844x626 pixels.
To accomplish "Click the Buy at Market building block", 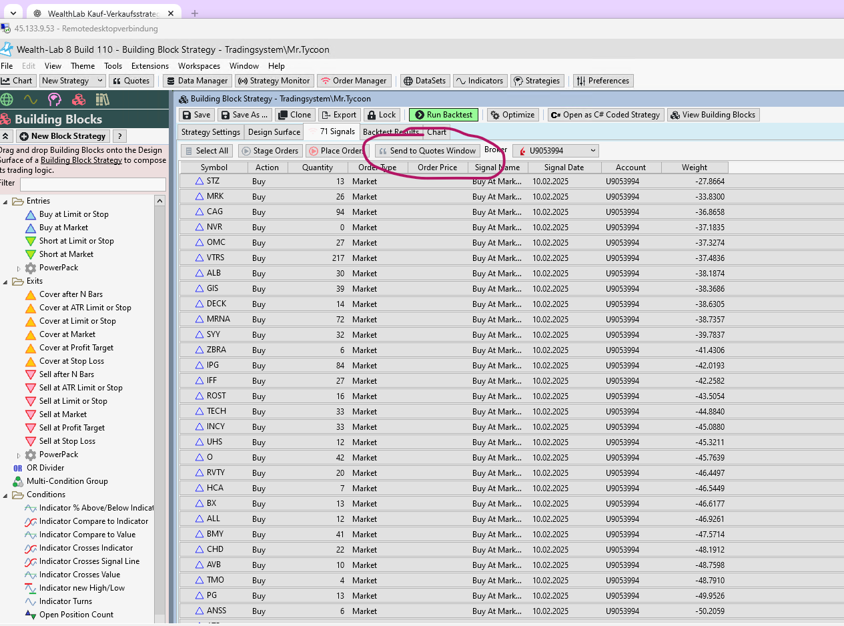I will [x=63, y=228].
